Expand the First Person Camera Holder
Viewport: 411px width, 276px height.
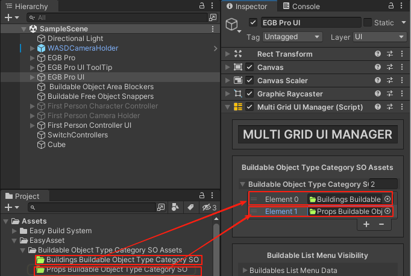pos(32,116)
